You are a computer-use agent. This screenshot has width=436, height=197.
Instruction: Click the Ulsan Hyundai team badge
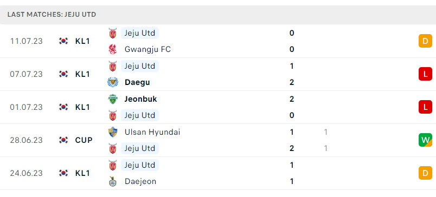[x=113, y=132]
